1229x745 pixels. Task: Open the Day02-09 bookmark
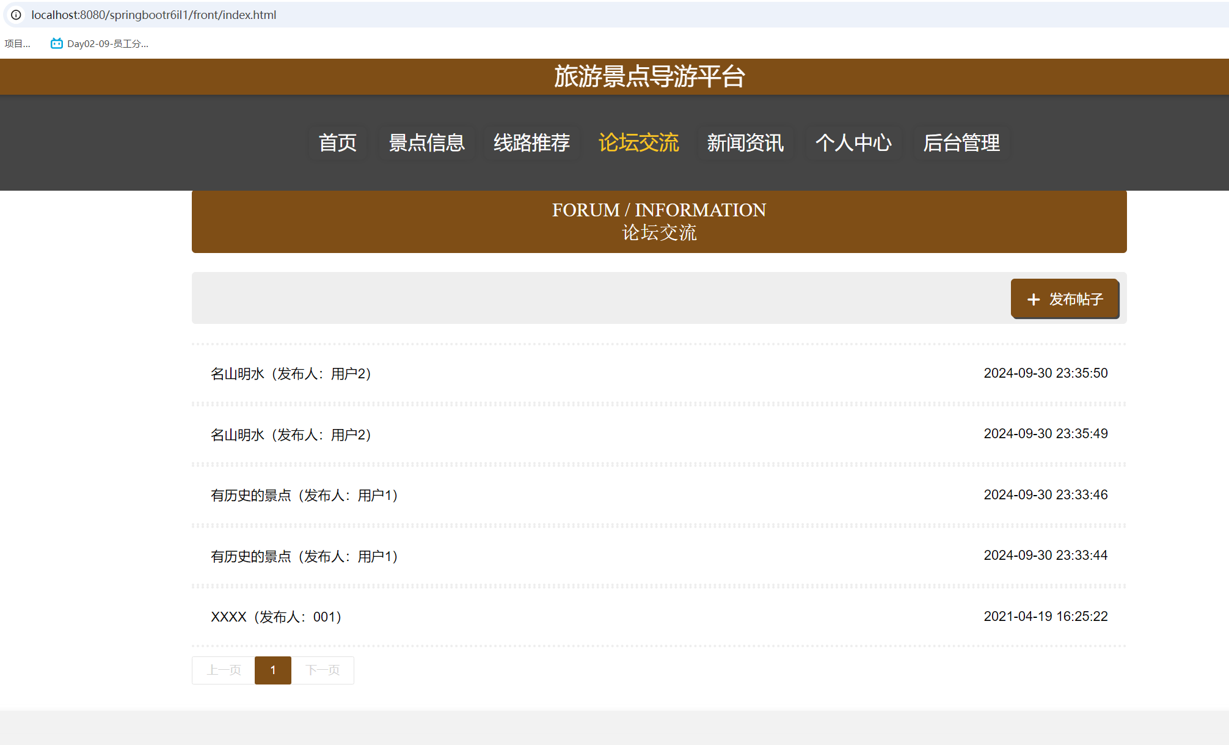click(100, 43)
